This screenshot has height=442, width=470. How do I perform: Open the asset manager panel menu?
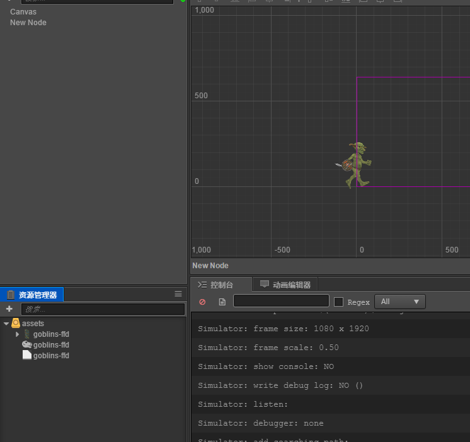(x=178, y=294)
